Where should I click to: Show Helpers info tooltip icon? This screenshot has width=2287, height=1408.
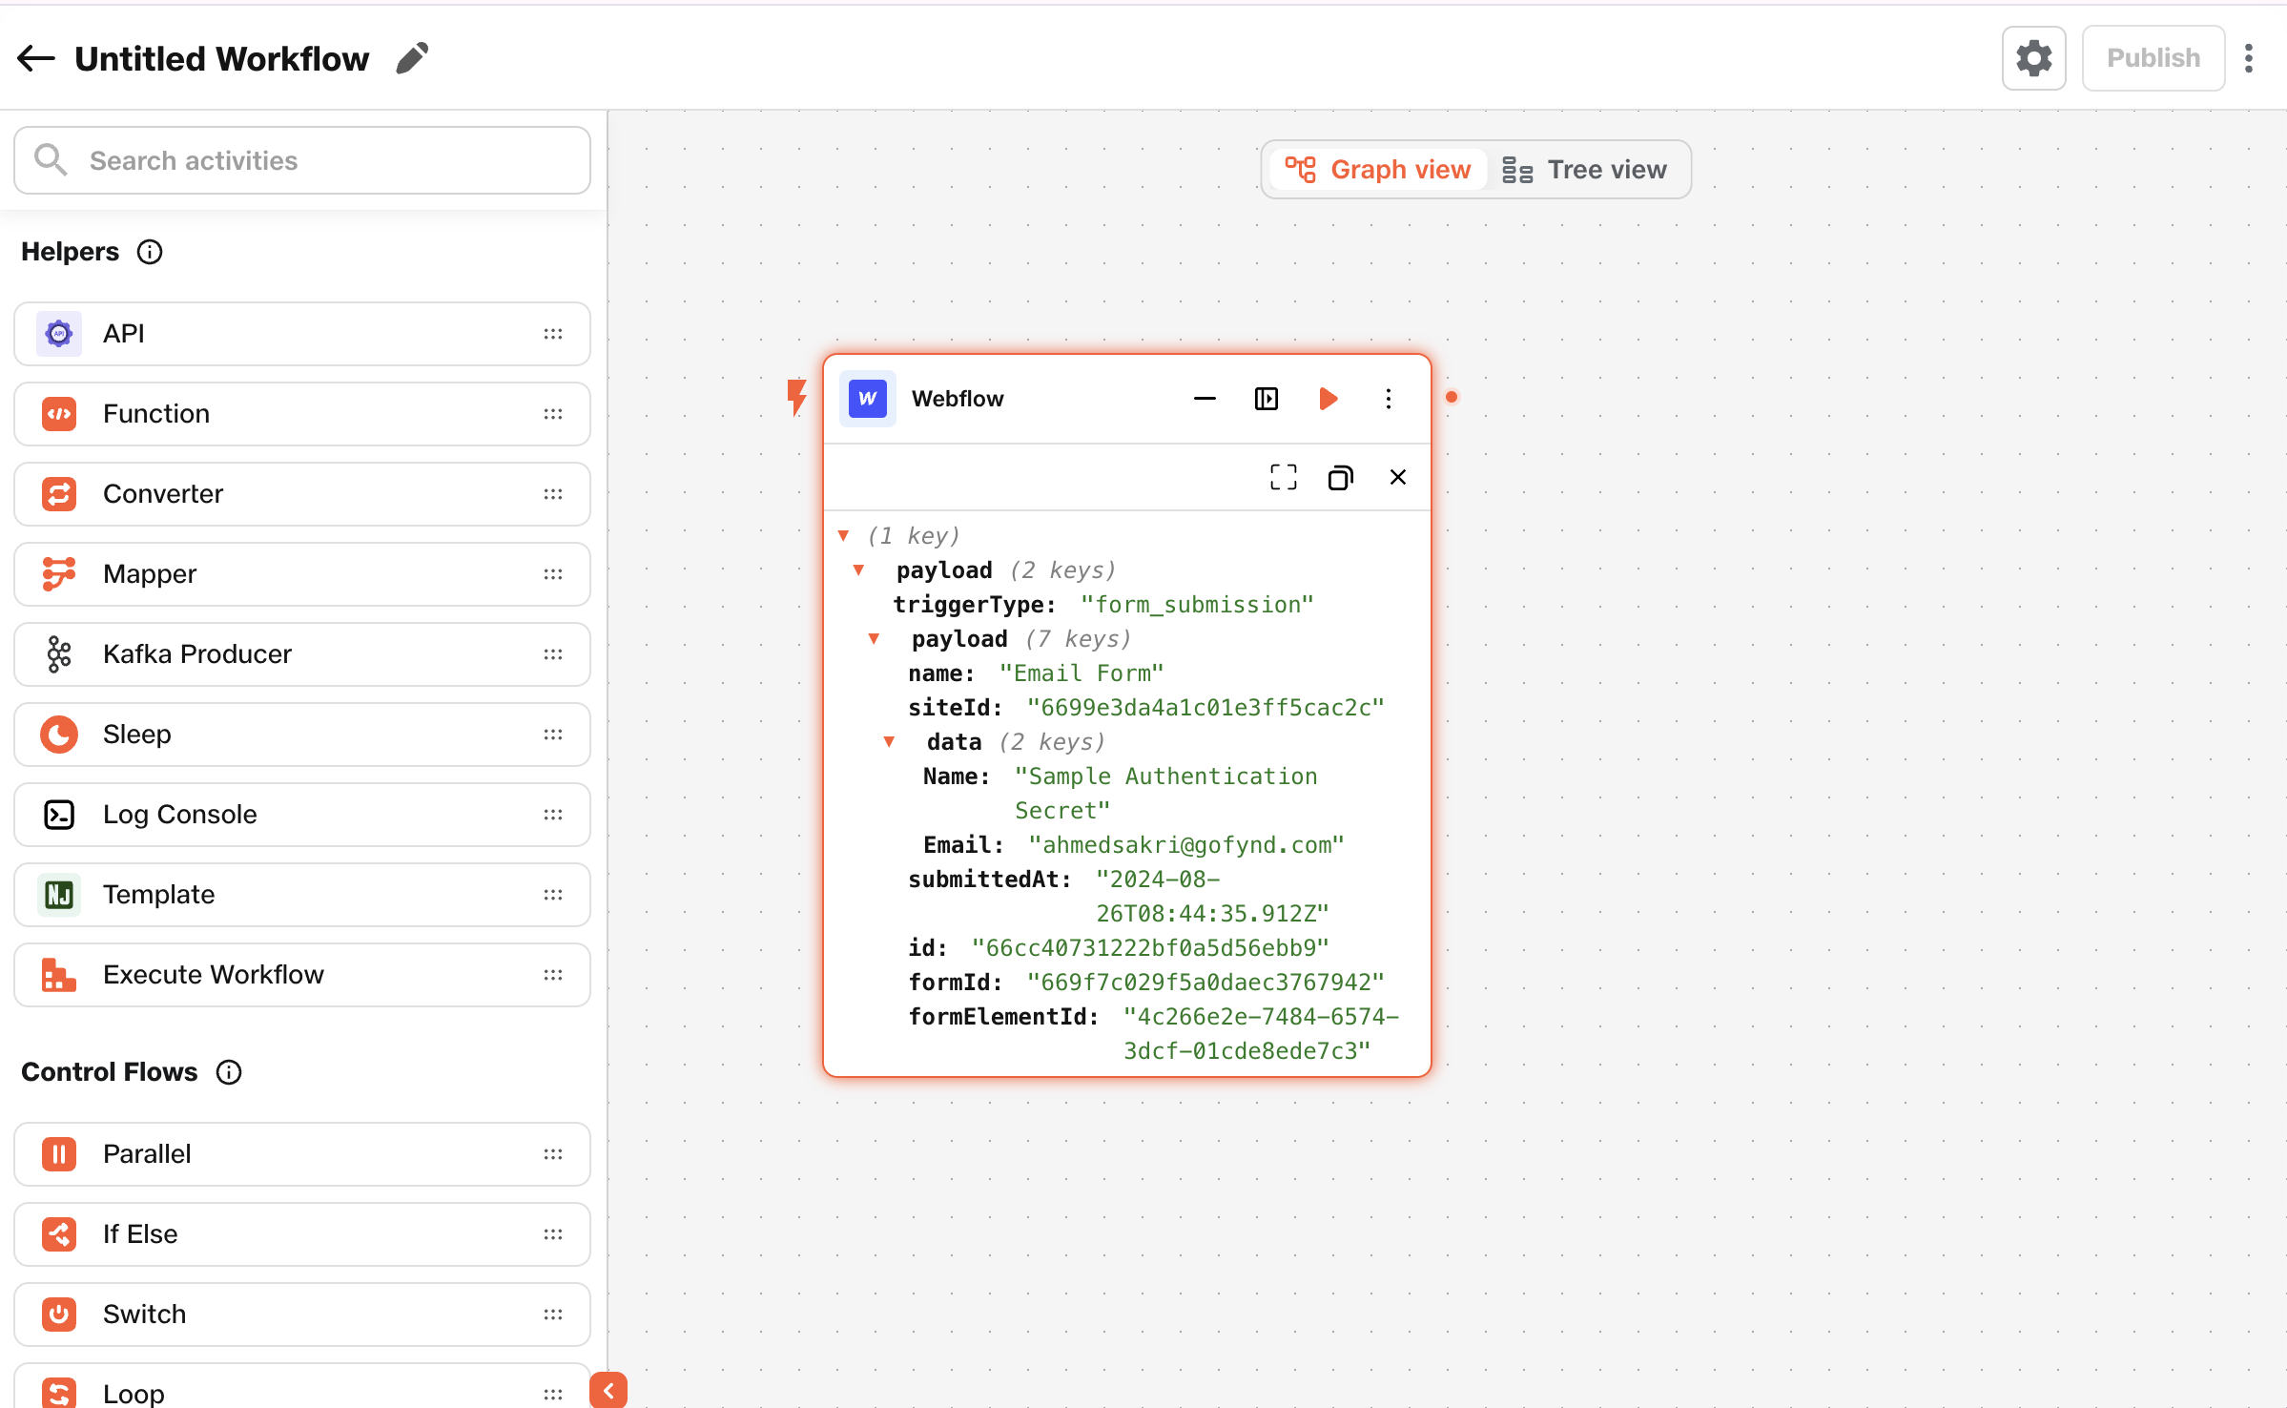(x=150, y=252)
